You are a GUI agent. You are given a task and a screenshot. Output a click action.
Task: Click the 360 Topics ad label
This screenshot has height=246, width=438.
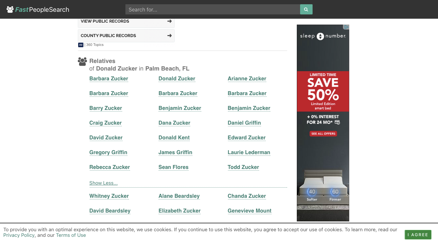[95, 45]
